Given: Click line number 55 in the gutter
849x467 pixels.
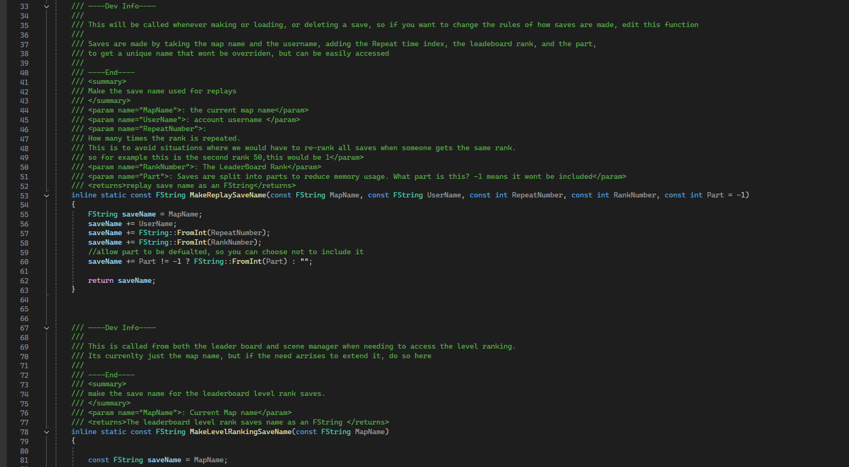Looking at the screenshot, I should (24, 214).
